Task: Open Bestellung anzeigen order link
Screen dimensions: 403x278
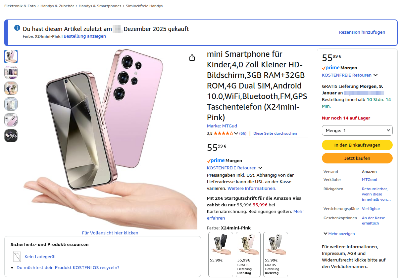Action: pos(85,36)
